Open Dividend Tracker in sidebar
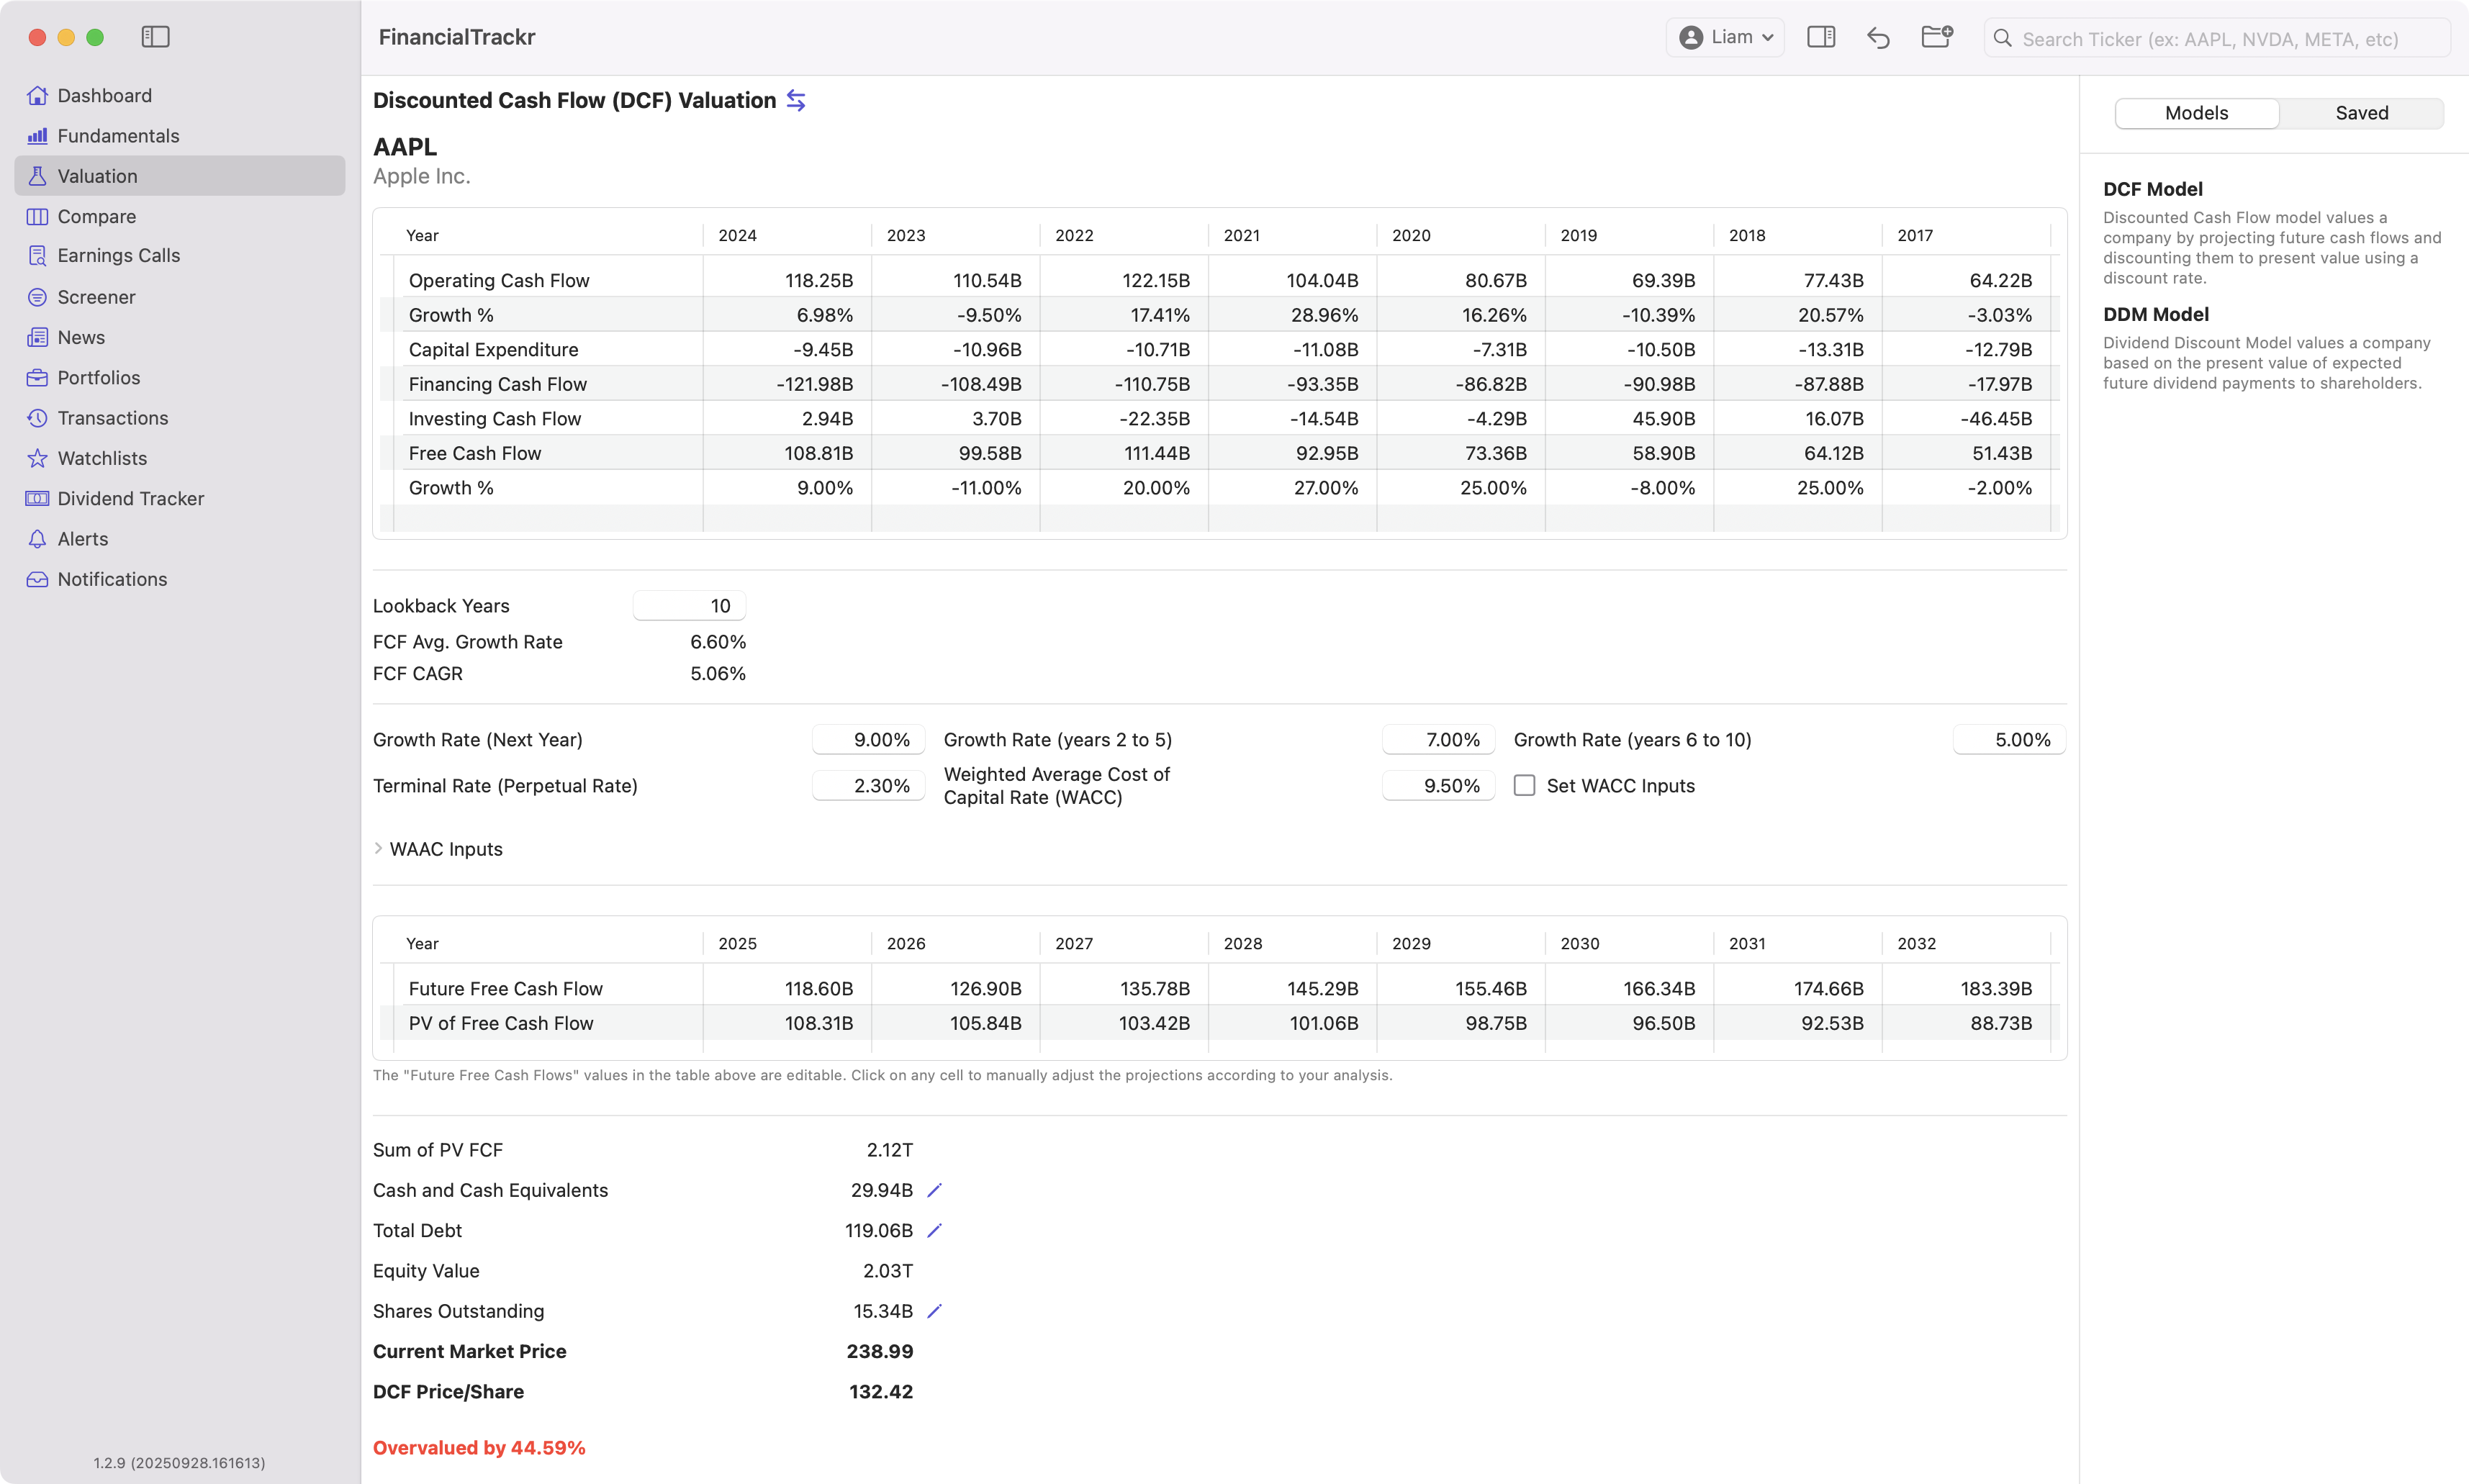2469x1484 pixels. tap(130, 498)
